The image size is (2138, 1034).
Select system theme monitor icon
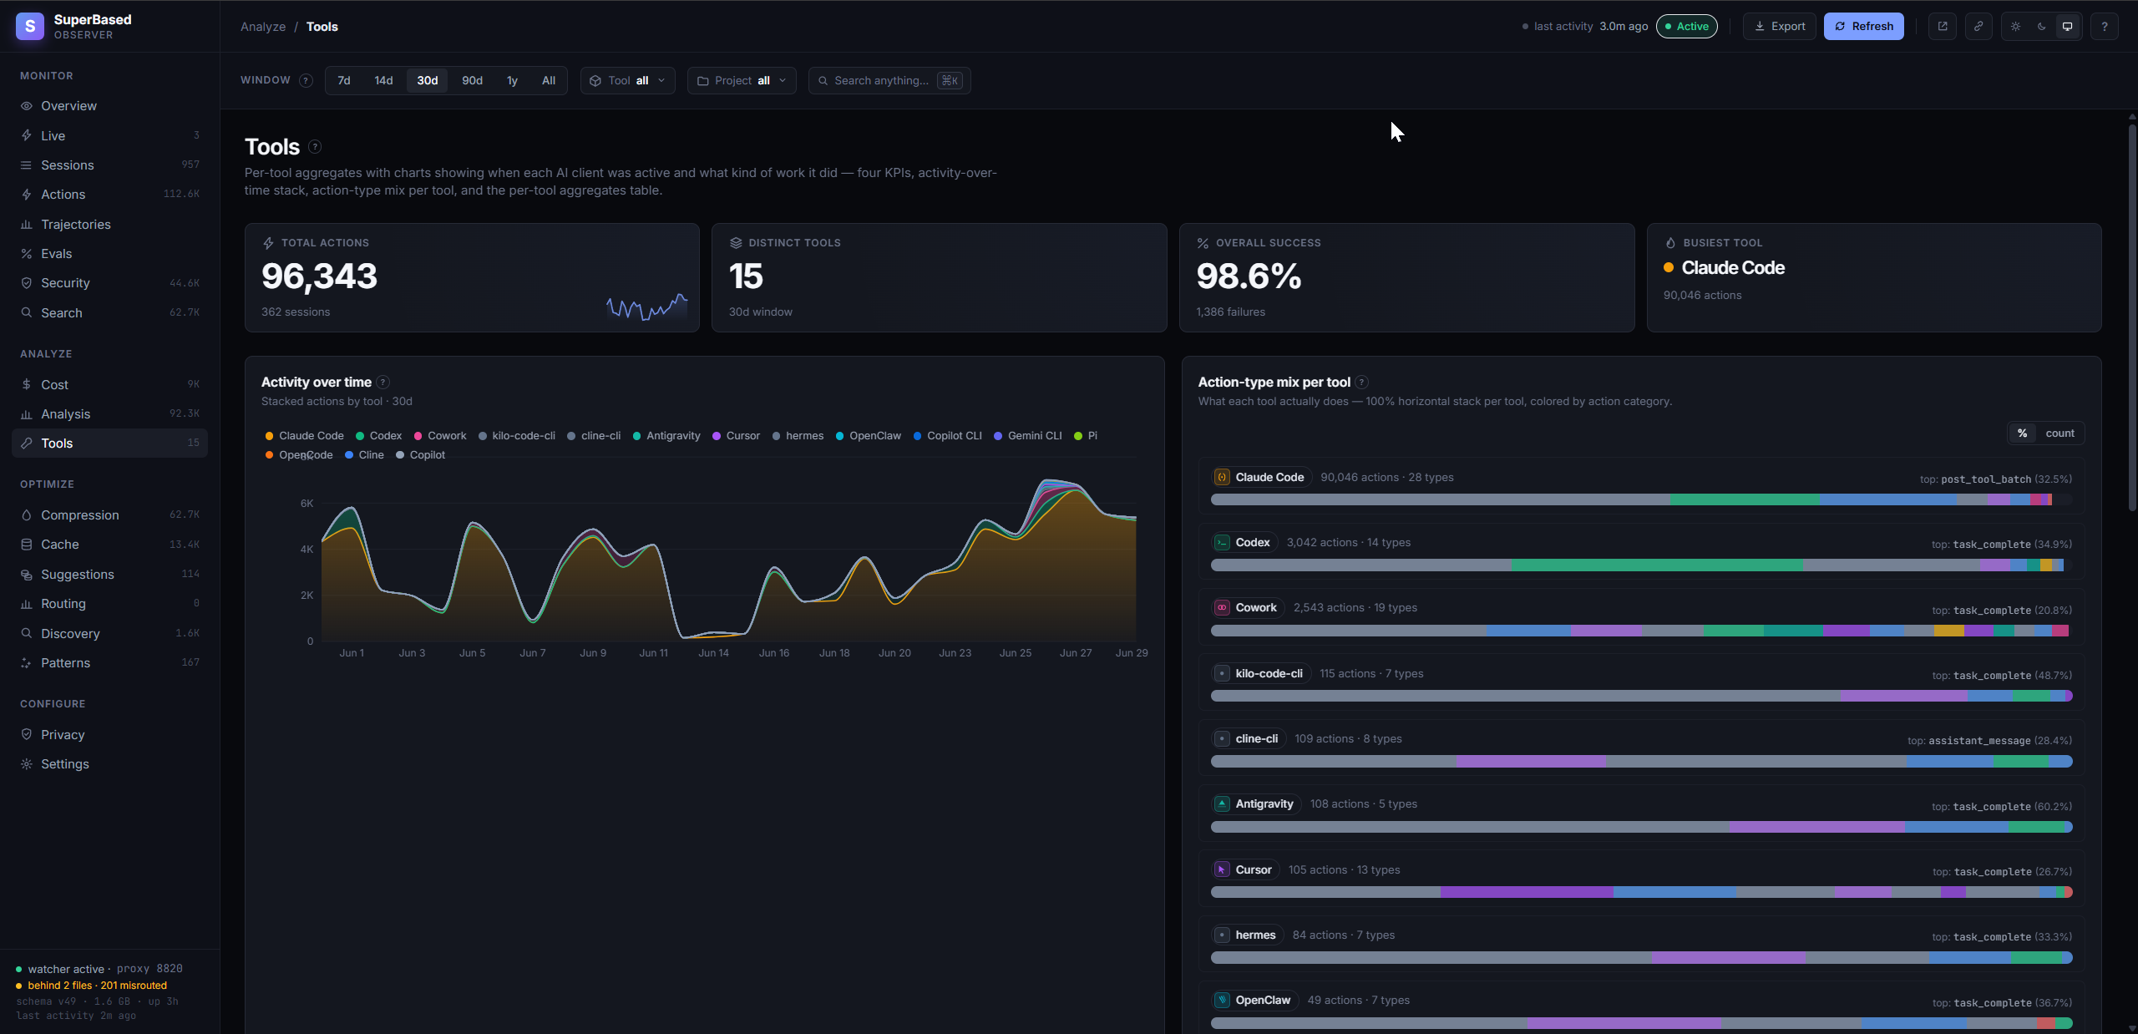pos(2068,26)
